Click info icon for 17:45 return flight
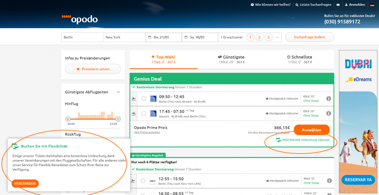 click(x=328, y=113)
